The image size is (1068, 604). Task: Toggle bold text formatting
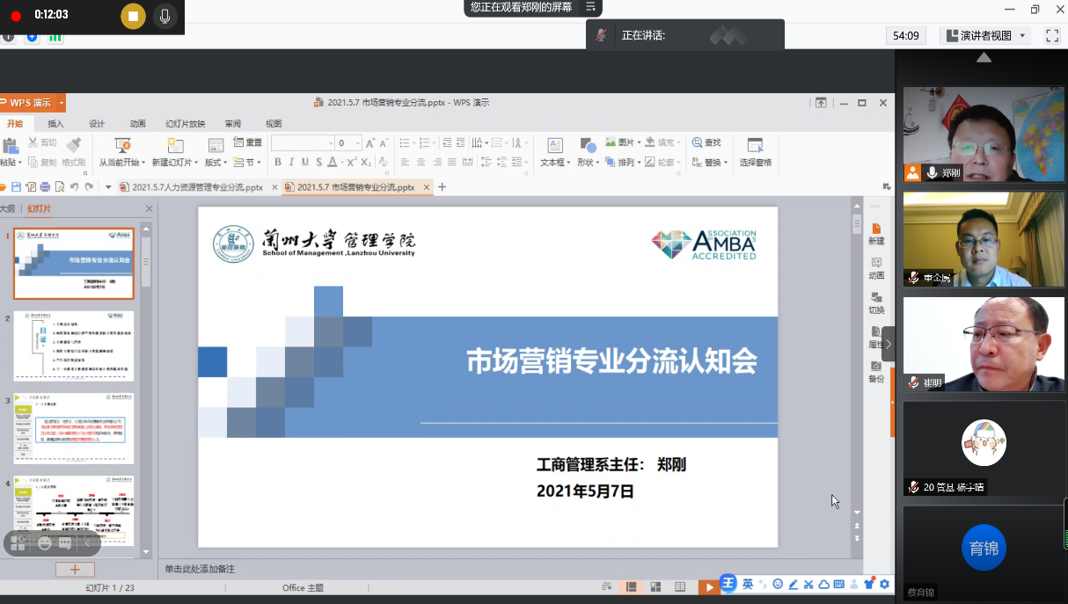pyautogui.click(x=278, y=163)
